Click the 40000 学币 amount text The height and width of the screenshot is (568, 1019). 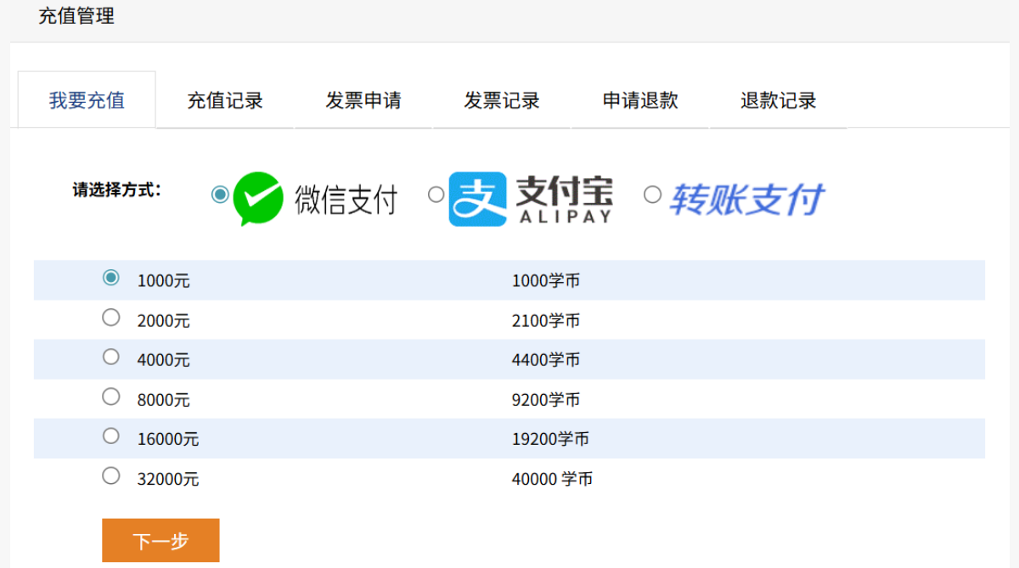click(x=552, y=479)
